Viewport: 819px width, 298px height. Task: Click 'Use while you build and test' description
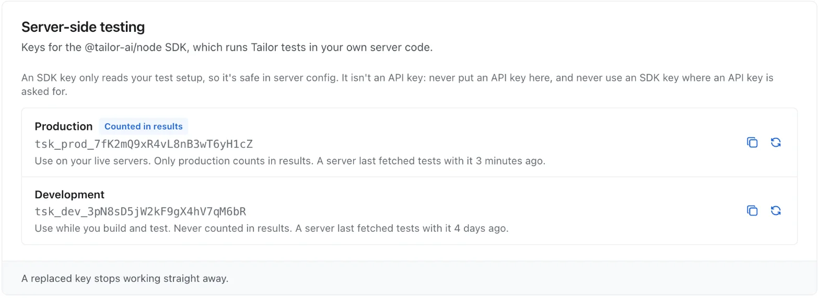click(x=272, y=228)
